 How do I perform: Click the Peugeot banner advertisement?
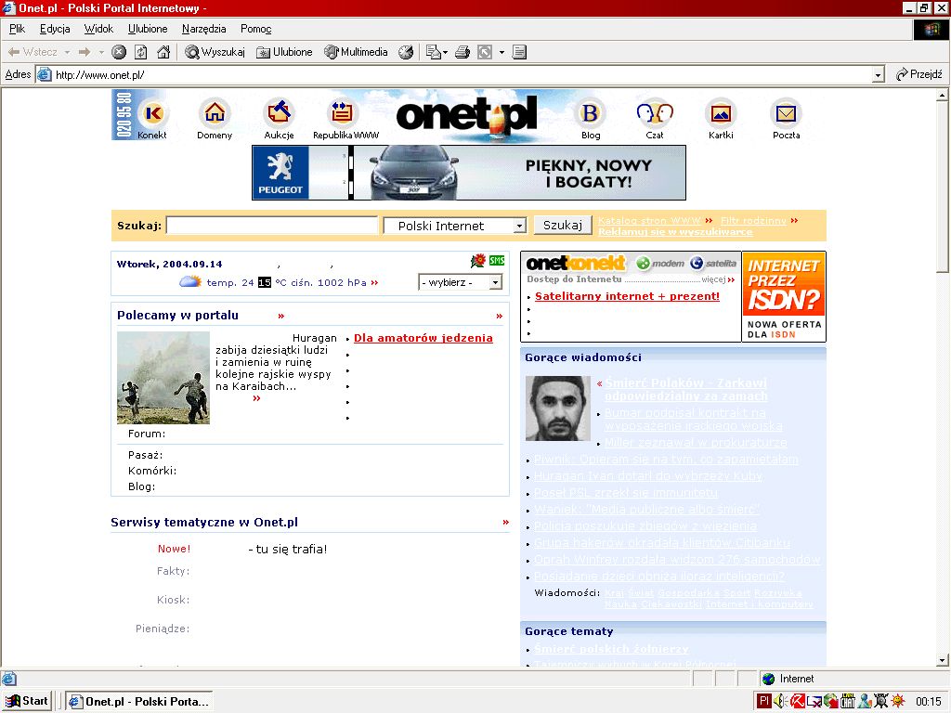468,173
